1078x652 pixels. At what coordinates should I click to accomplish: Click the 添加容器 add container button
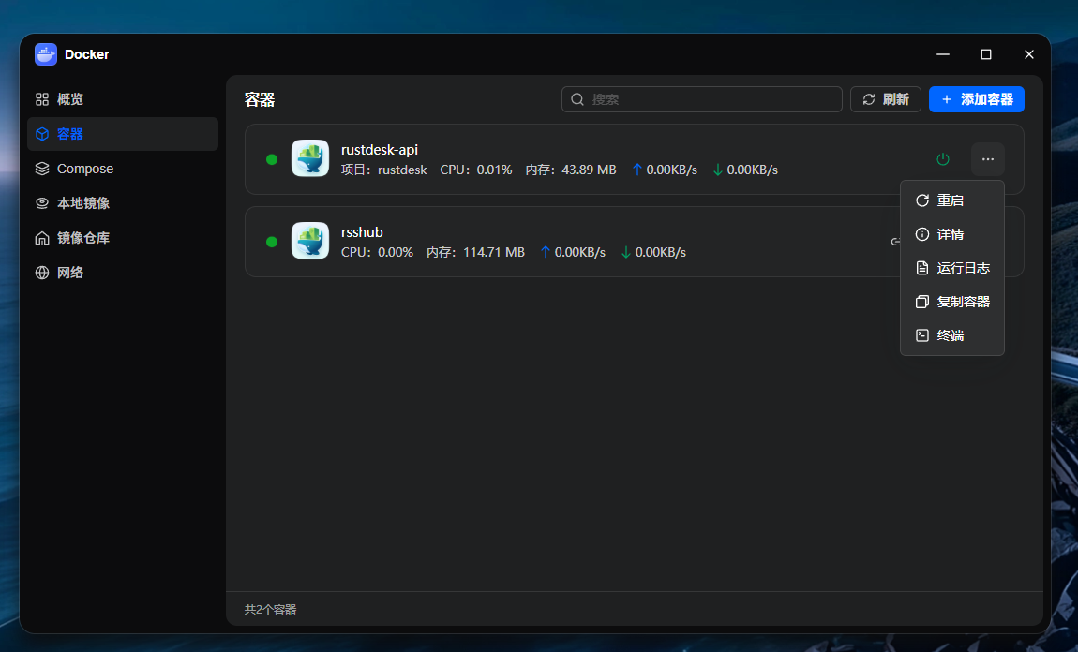[976, 99]
